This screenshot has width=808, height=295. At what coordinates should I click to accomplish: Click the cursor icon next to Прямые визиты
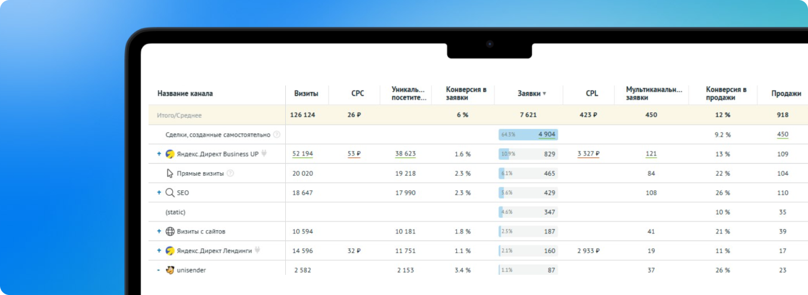tap(170, 173)
